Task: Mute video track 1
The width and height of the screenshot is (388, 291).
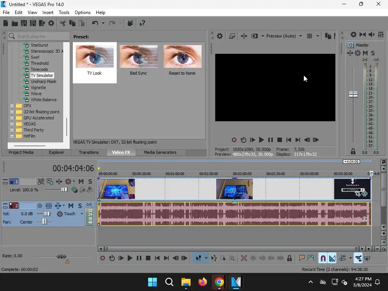Action: 81,181
